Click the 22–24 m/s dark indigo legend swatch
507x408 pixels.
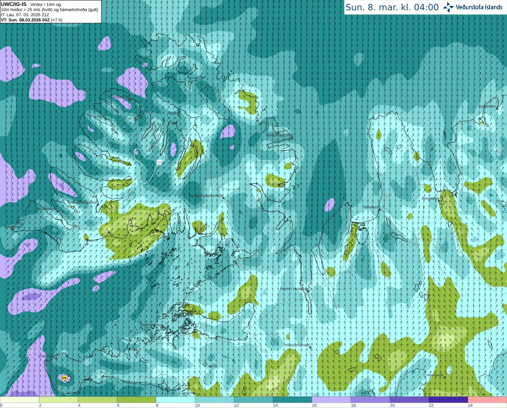click(448, 400)
